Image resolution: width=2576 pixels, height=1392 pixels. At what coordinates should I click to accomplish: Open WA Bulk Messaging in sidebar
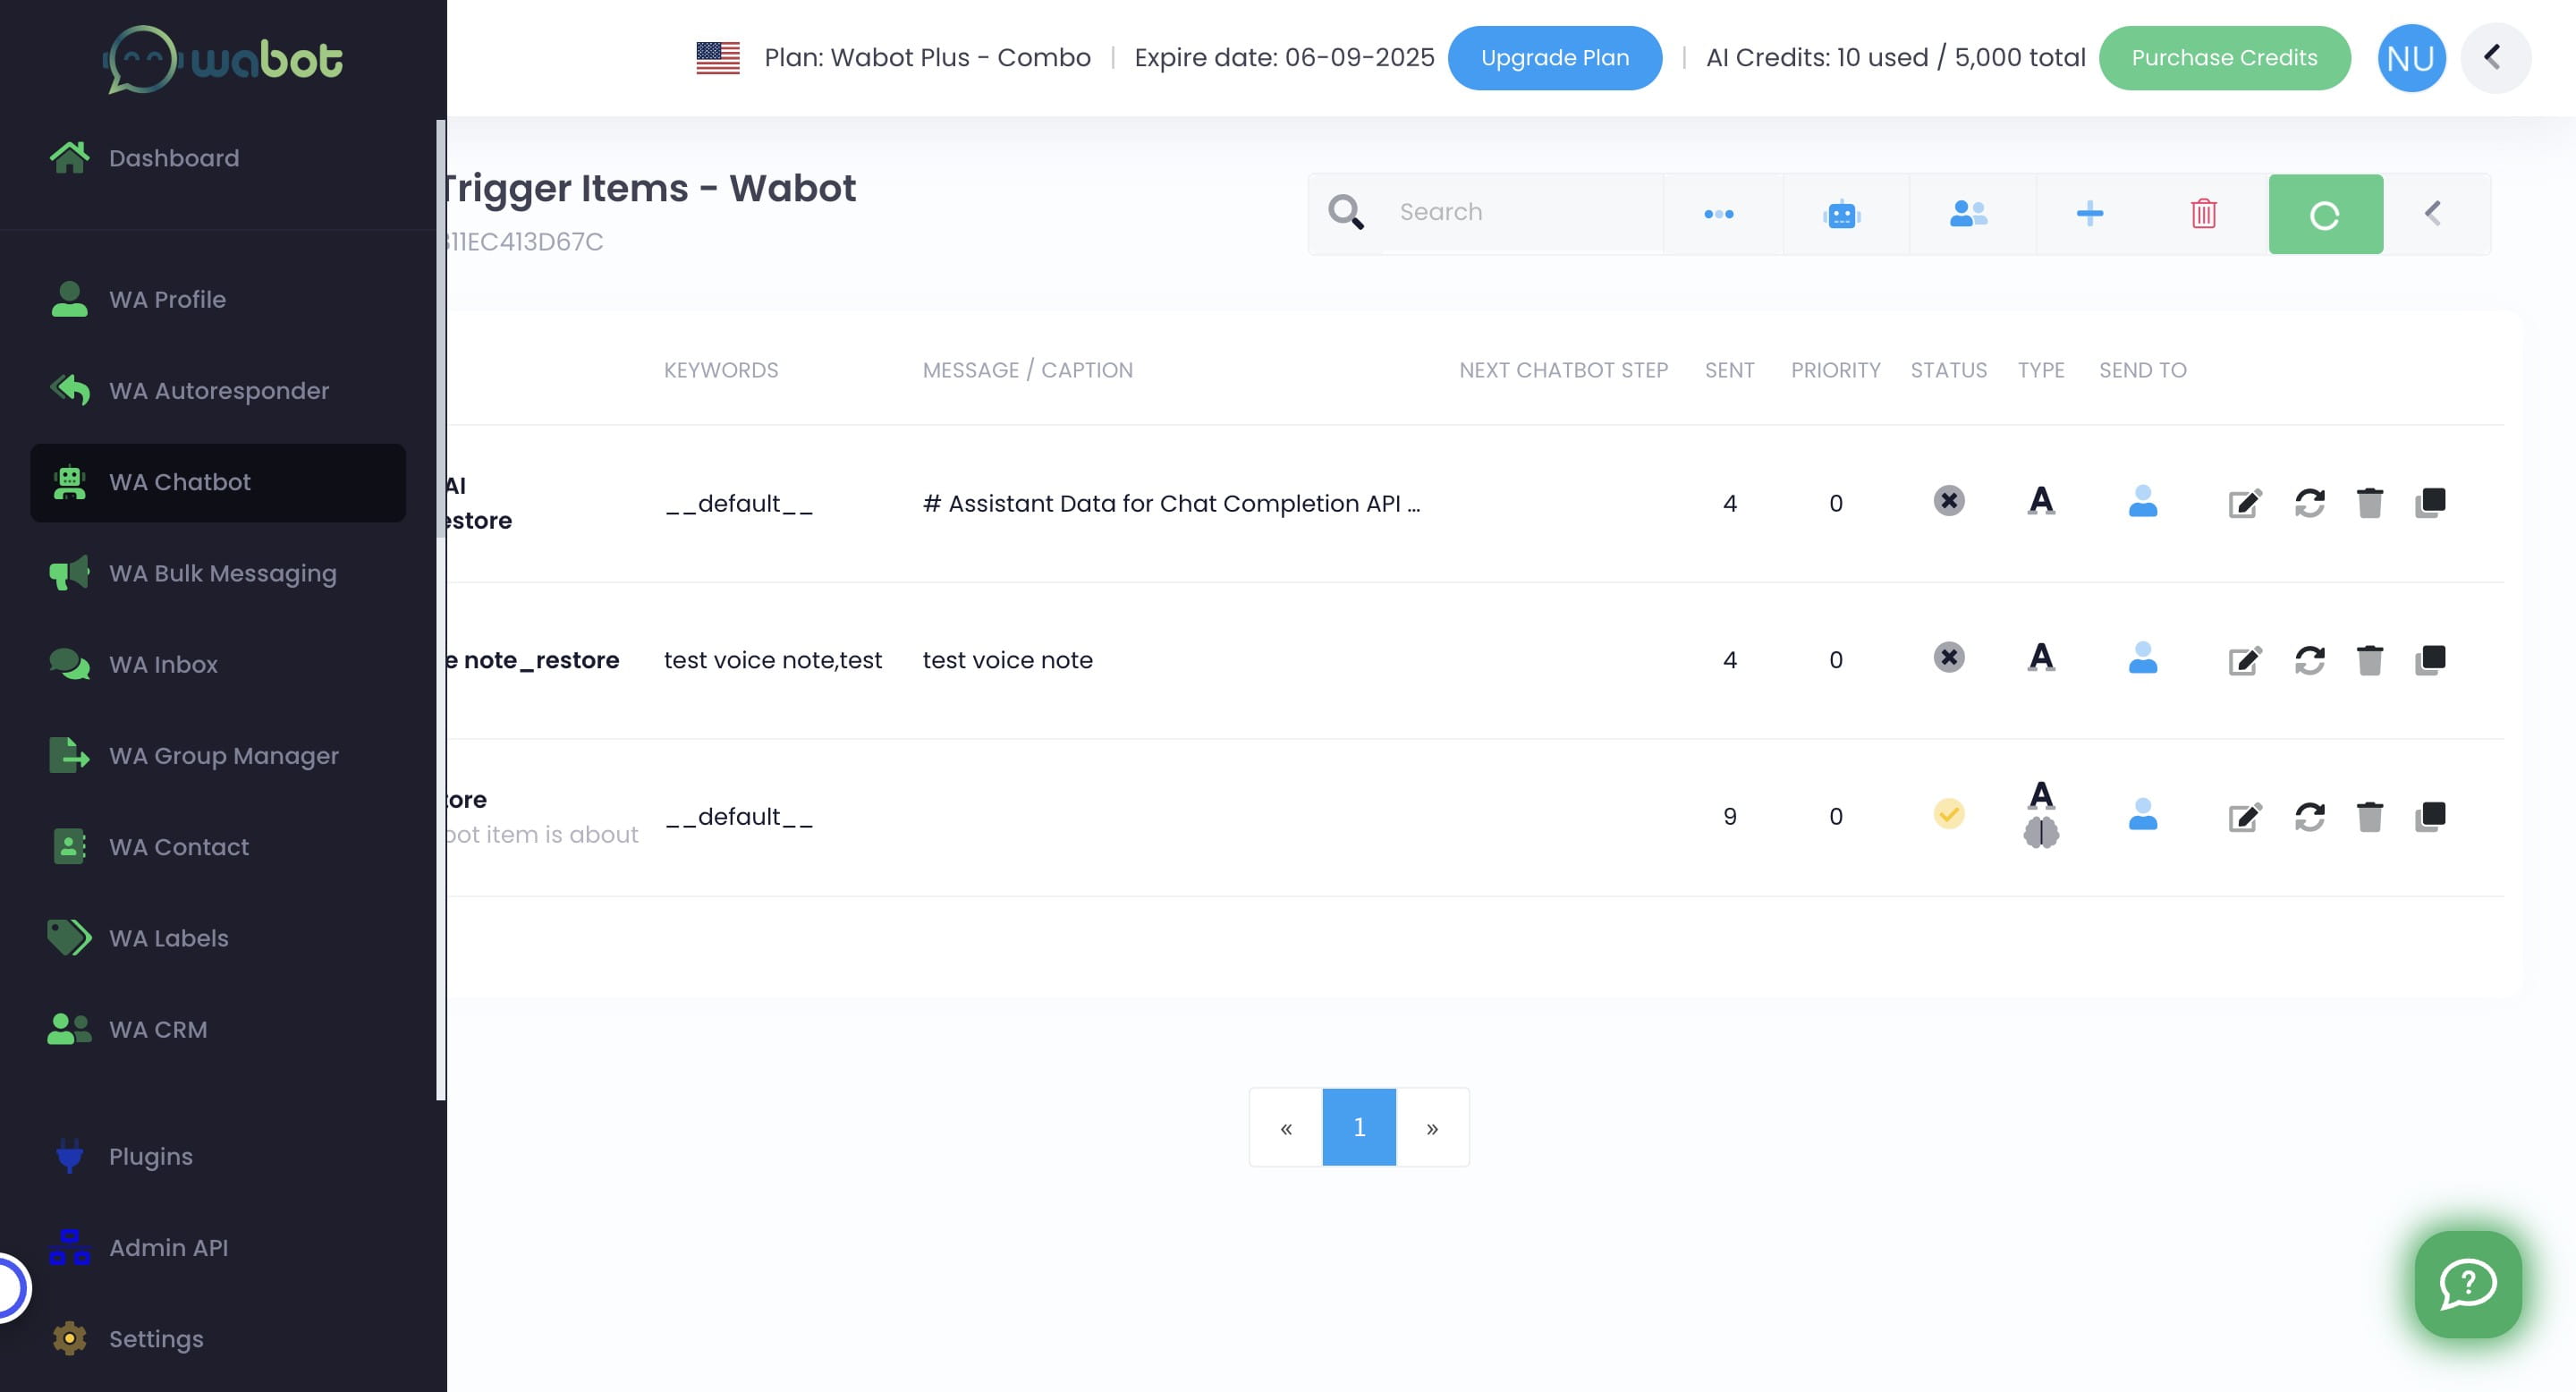point(222,574)
